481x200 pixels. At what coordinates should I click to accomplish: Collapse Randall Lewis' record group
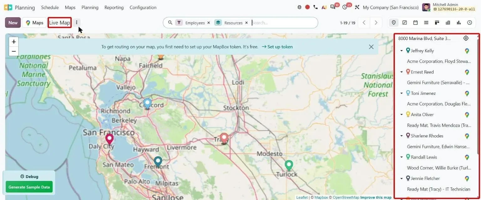[x=401, y=157]
